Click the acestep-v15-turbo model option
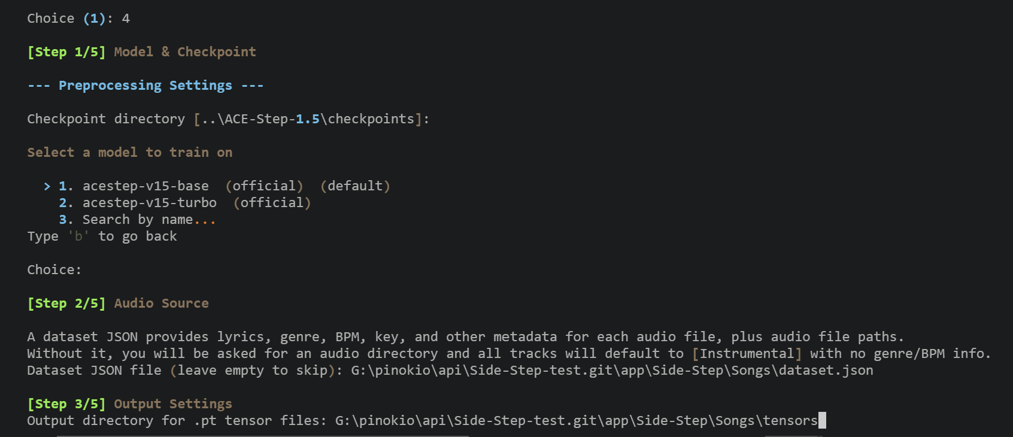 coord(149,203)
